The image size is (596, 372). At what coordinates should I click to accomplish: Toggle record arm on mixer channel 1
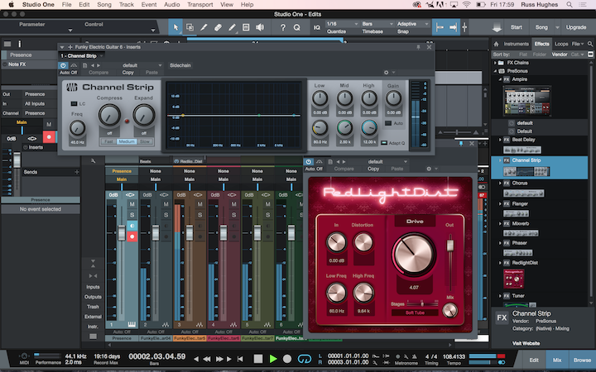click(132, 236)
